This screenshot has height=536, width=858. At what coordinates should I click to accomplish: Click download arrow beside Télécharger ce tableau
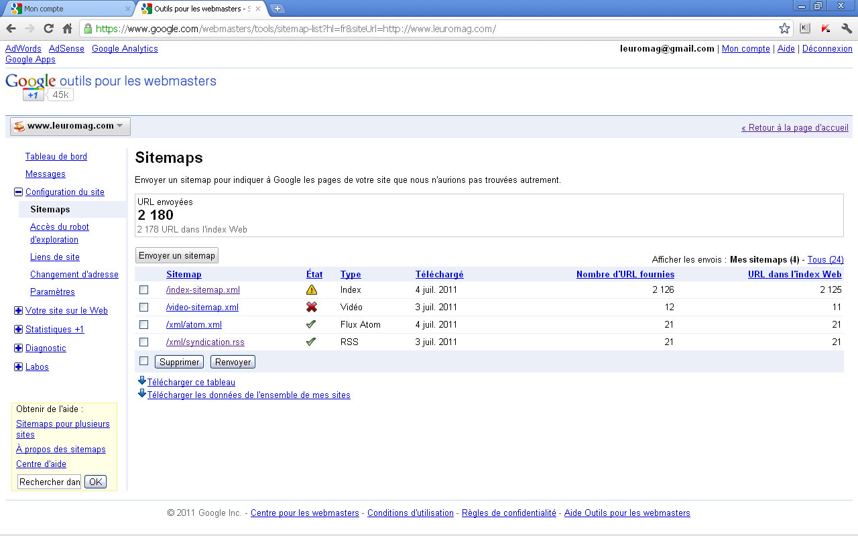[141, 381]
